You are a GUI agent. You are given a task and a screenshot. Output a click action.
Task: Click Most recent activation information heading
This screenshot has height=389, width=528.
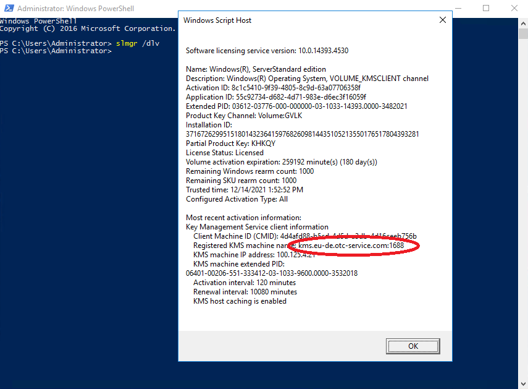click(243, 218)
